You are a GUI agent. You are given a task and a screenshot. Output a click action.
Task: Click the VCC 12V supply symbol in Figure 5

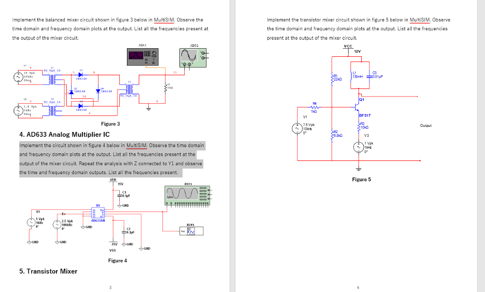click(349, 48)
